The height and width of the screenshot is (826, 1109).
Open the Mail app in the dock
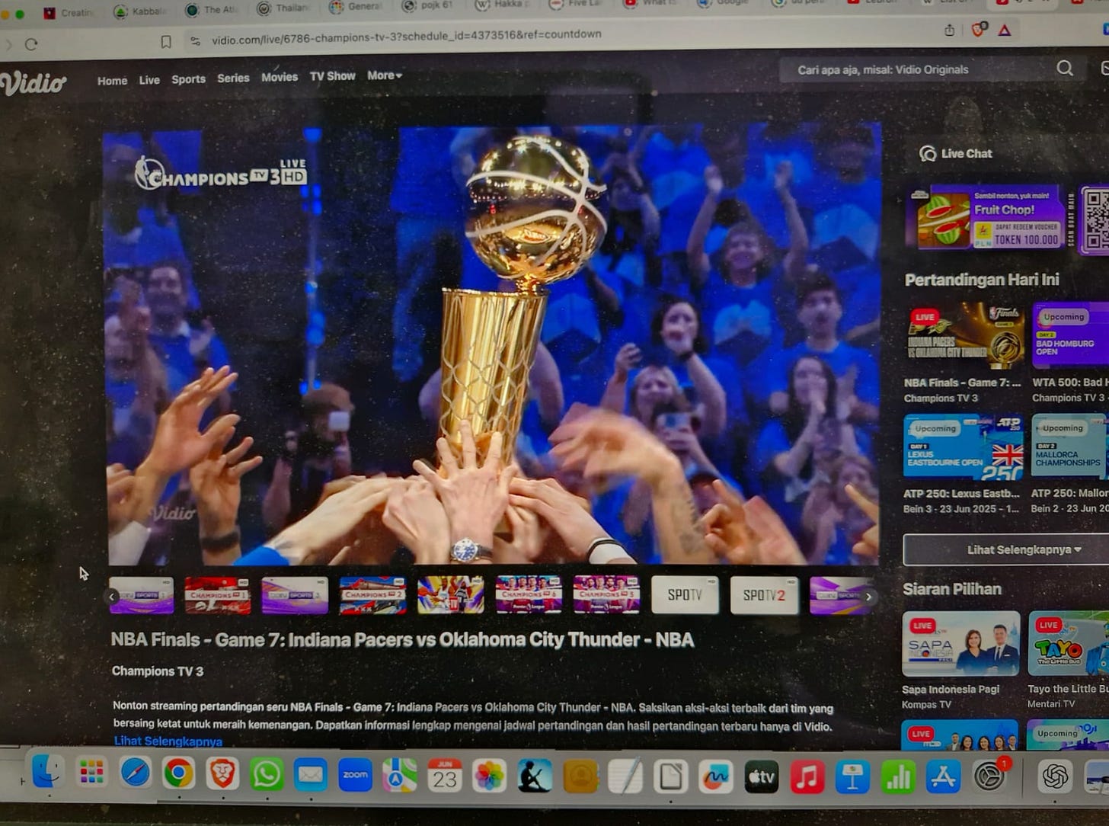click(x=310, y=776)
